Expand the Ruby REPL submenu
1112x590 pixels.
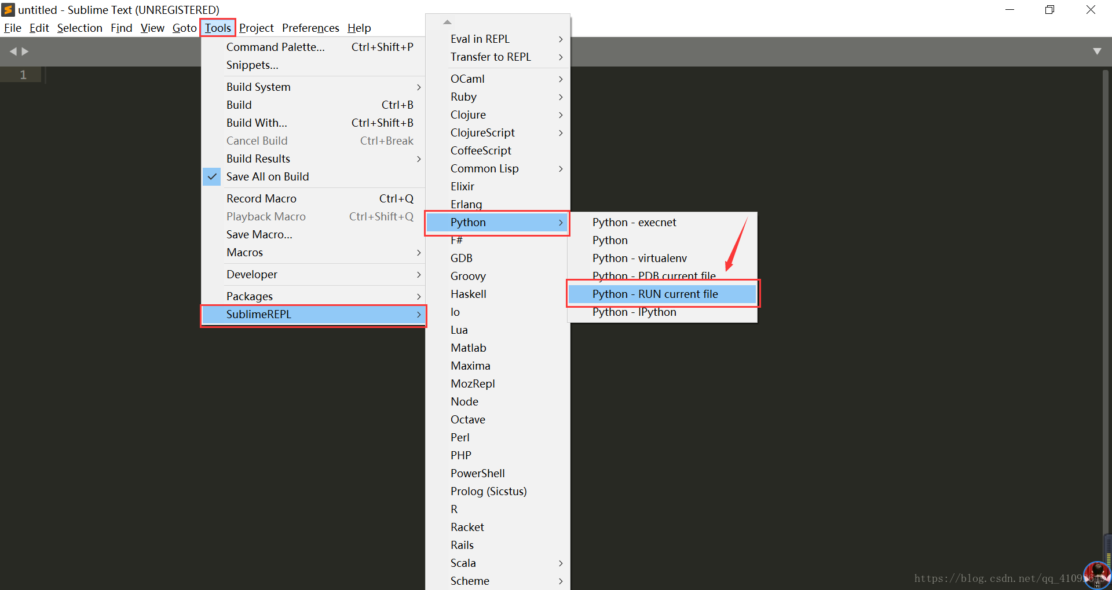(x=498, y=97)
